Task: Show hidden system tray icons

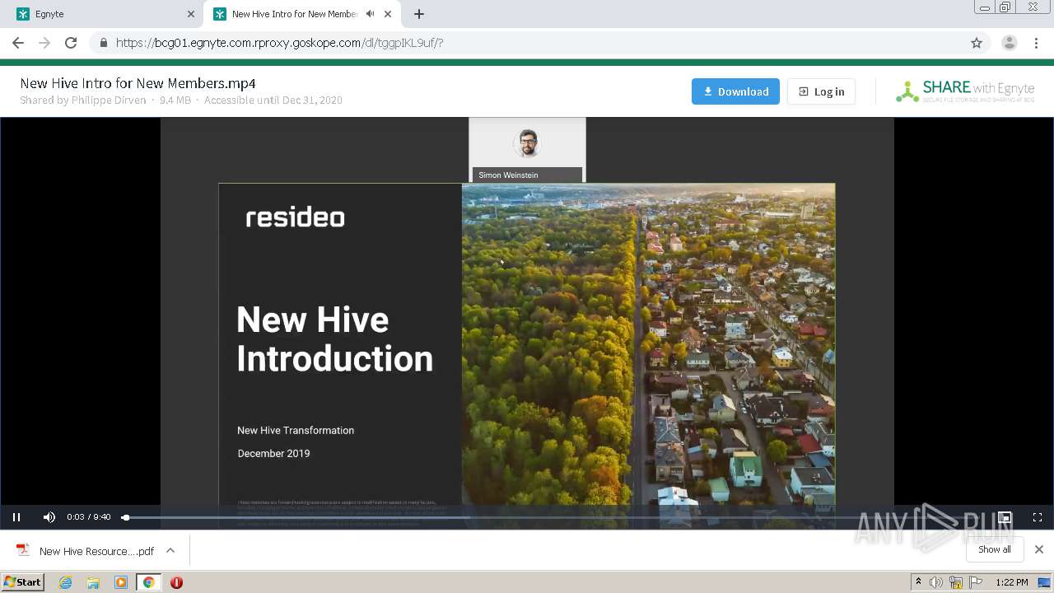Action: point(918,582)
